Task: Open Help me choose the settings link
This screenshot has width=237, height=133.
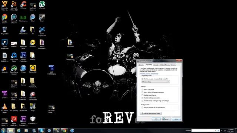Action: [x=149, y=74]
